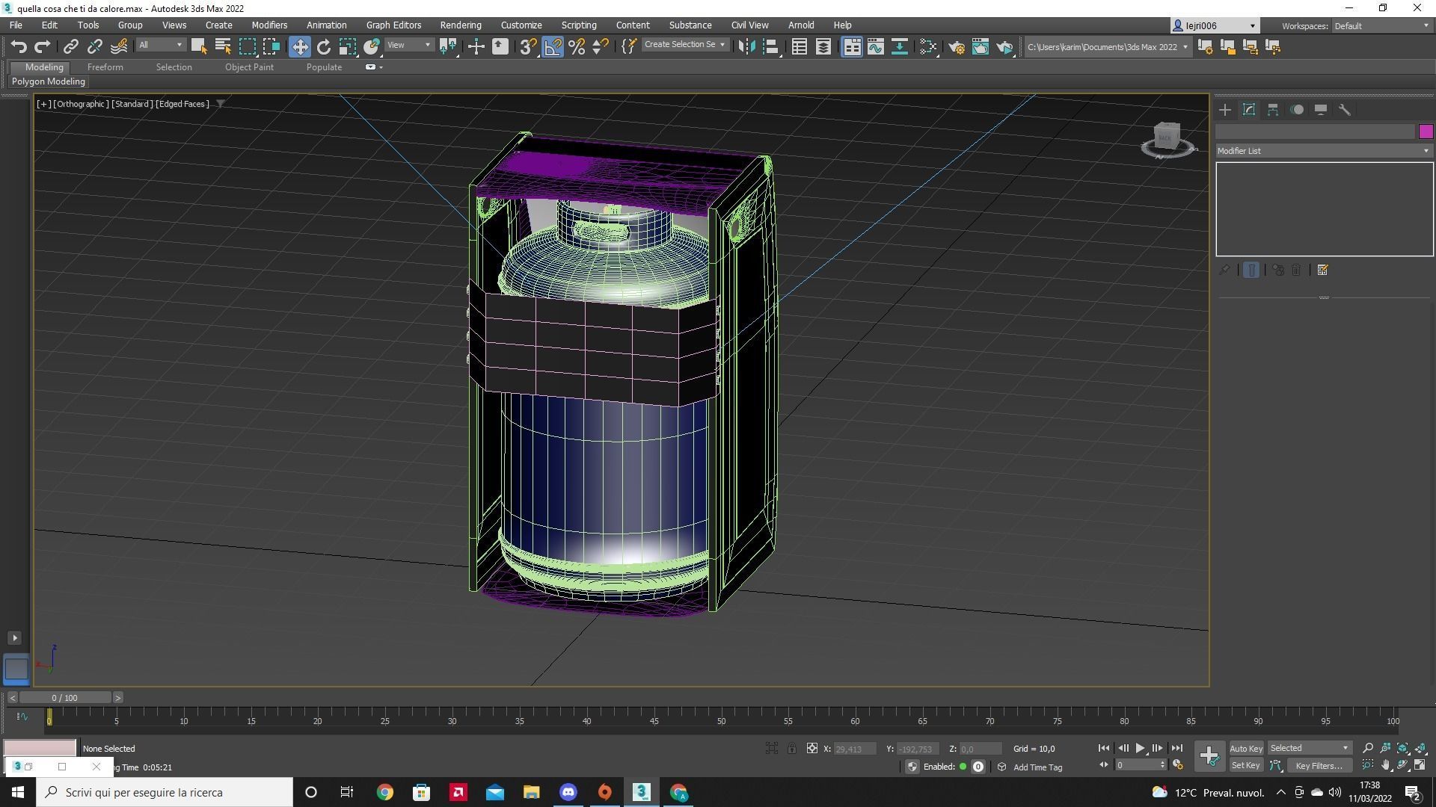Toggle Spinner Snap
Viewport: 1436px width, 807px height.
click(600, 46)
